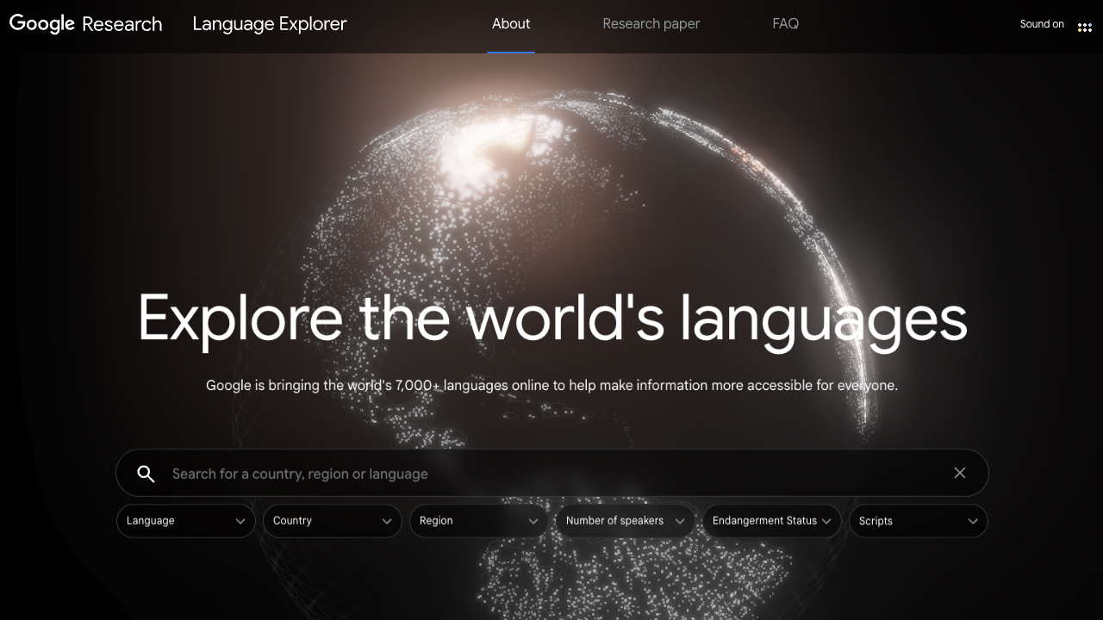Click the magnifying glass search icon
The height and width of the screenshot is (620, 1103).
(146, 474)
